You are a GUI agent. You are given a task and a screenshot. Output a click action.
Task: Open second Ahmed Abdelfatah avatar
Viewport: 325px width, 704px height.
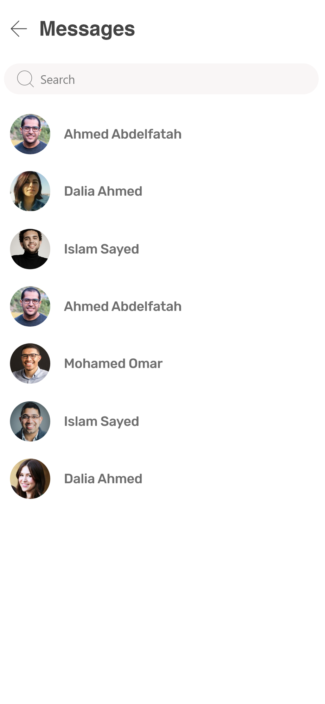point(30,306)
